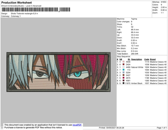Select 'Wilcom EmbroideryStudio – Level 3 Advanced' text
The height and width of the screenshot is (130, 168).
(21, 6)
